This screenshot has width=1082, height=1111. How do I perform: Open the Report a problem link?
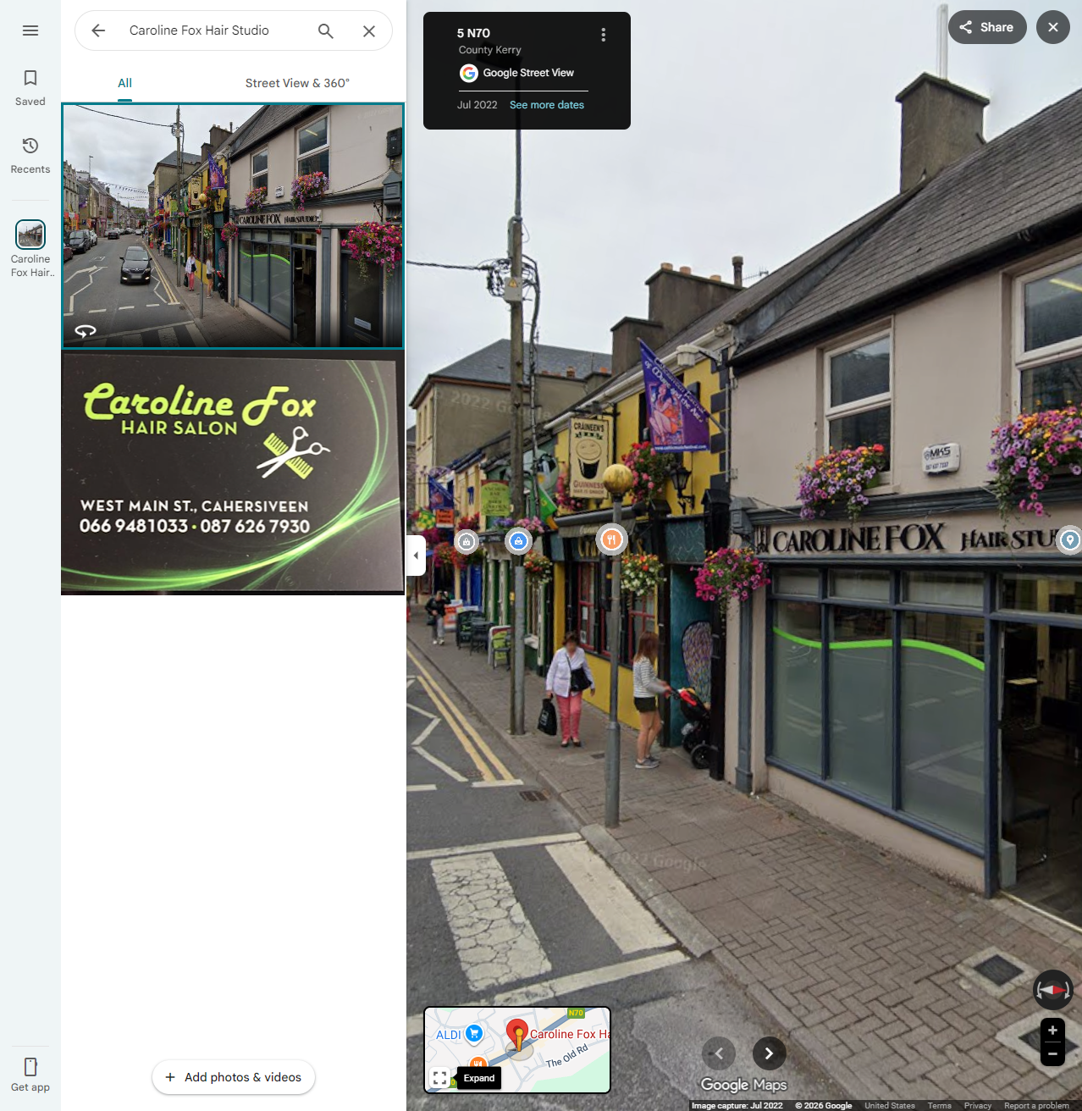(x=1035, y=1105)
